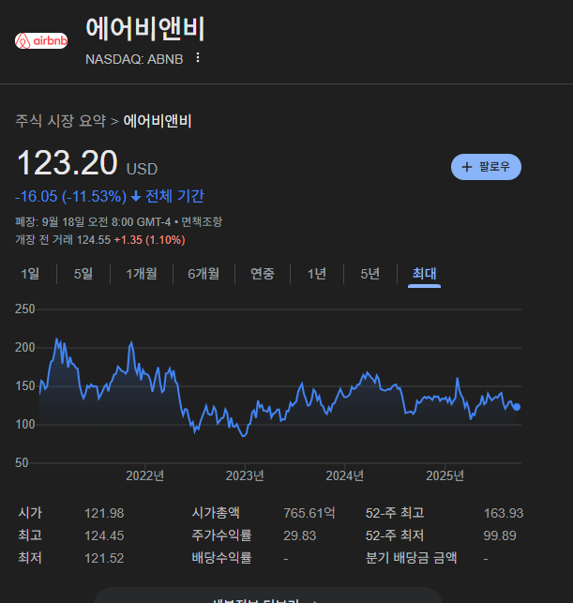Screen dimensions: 573x603
Task: Click the Airbnb logo icon
Action: coord(41,40)
